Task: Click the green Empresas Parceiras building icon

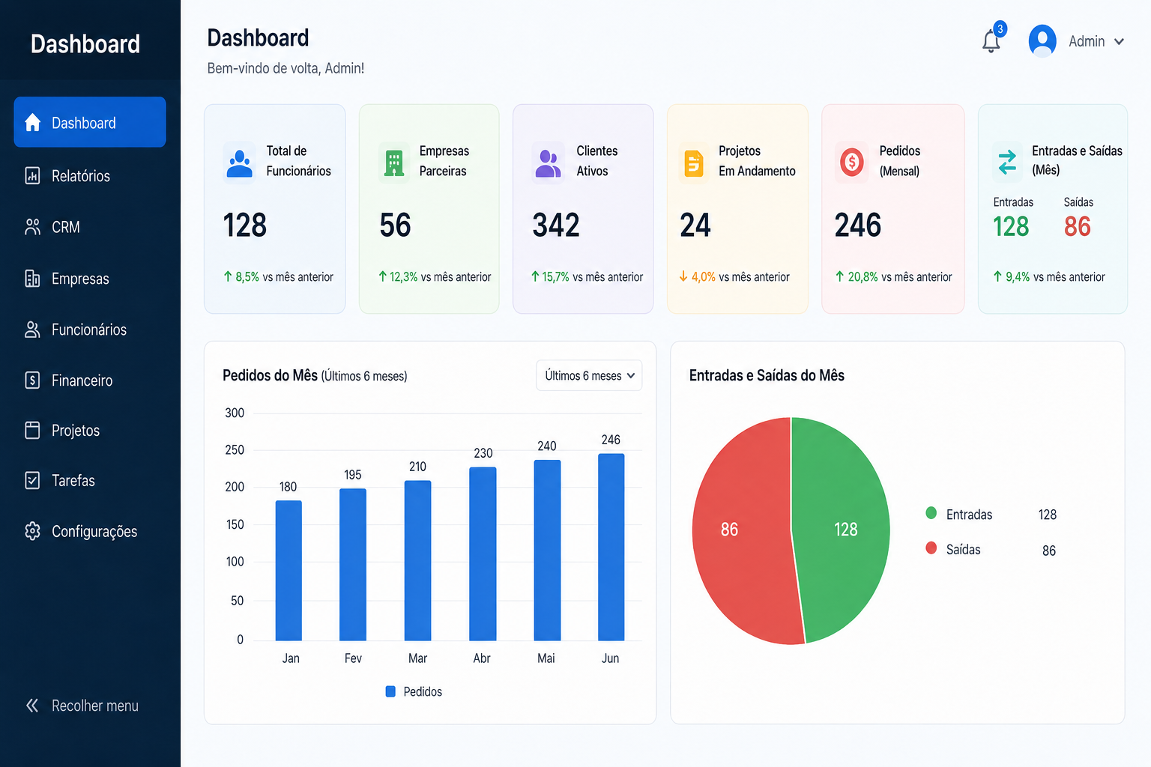Action: pos(394,163)
